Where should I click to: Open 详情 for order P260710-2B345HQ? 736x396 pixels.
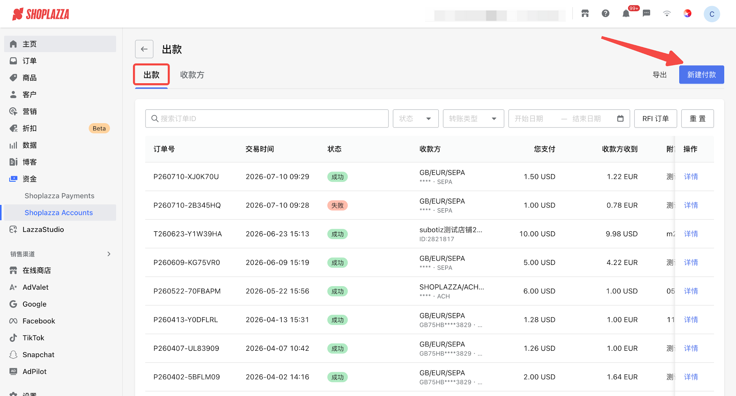click(x=691, y=205)
